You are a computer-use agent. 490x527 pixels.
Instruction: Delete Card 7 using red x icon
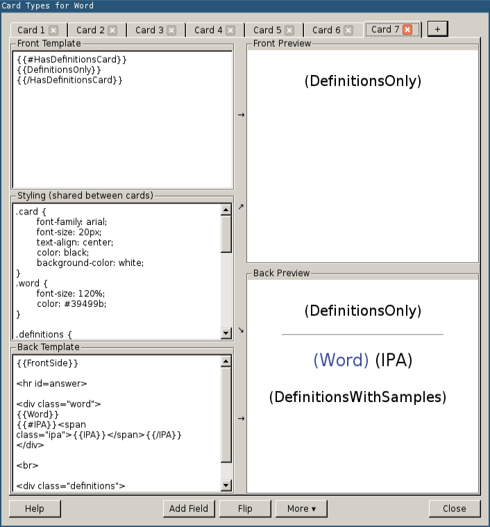click(x=407, y=30)
